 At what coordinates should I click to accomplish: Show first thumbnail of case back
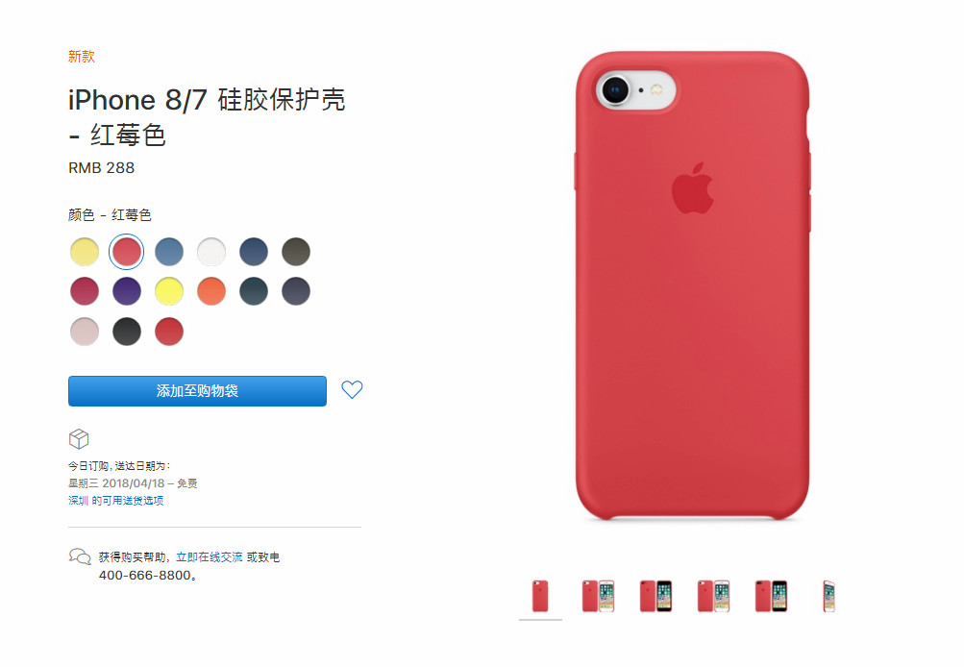click(540, 596)
